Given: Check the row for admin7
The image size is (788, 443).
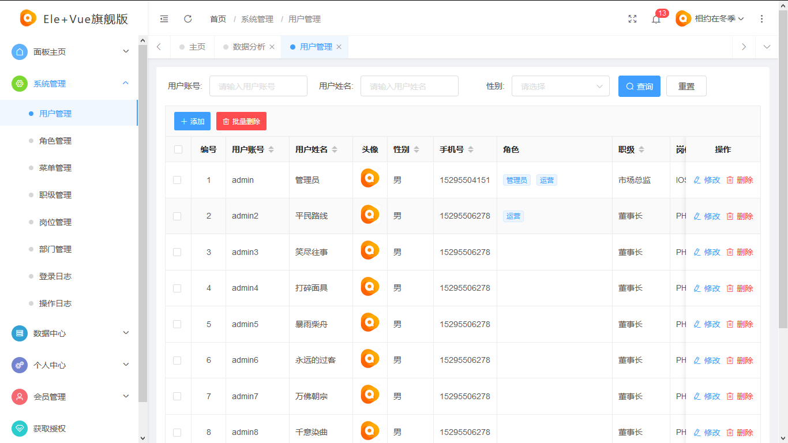Looking at the screenshot, I should (x=177, y=396).
